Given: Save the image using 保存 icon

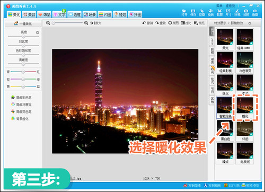Looking at the screenshot, I should tap(193, 13).
